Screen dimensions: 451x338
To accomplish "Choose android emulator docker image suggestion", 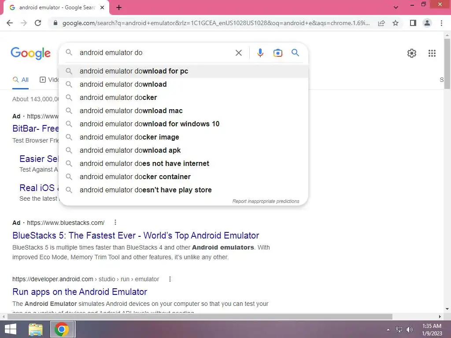I will 184,137.
